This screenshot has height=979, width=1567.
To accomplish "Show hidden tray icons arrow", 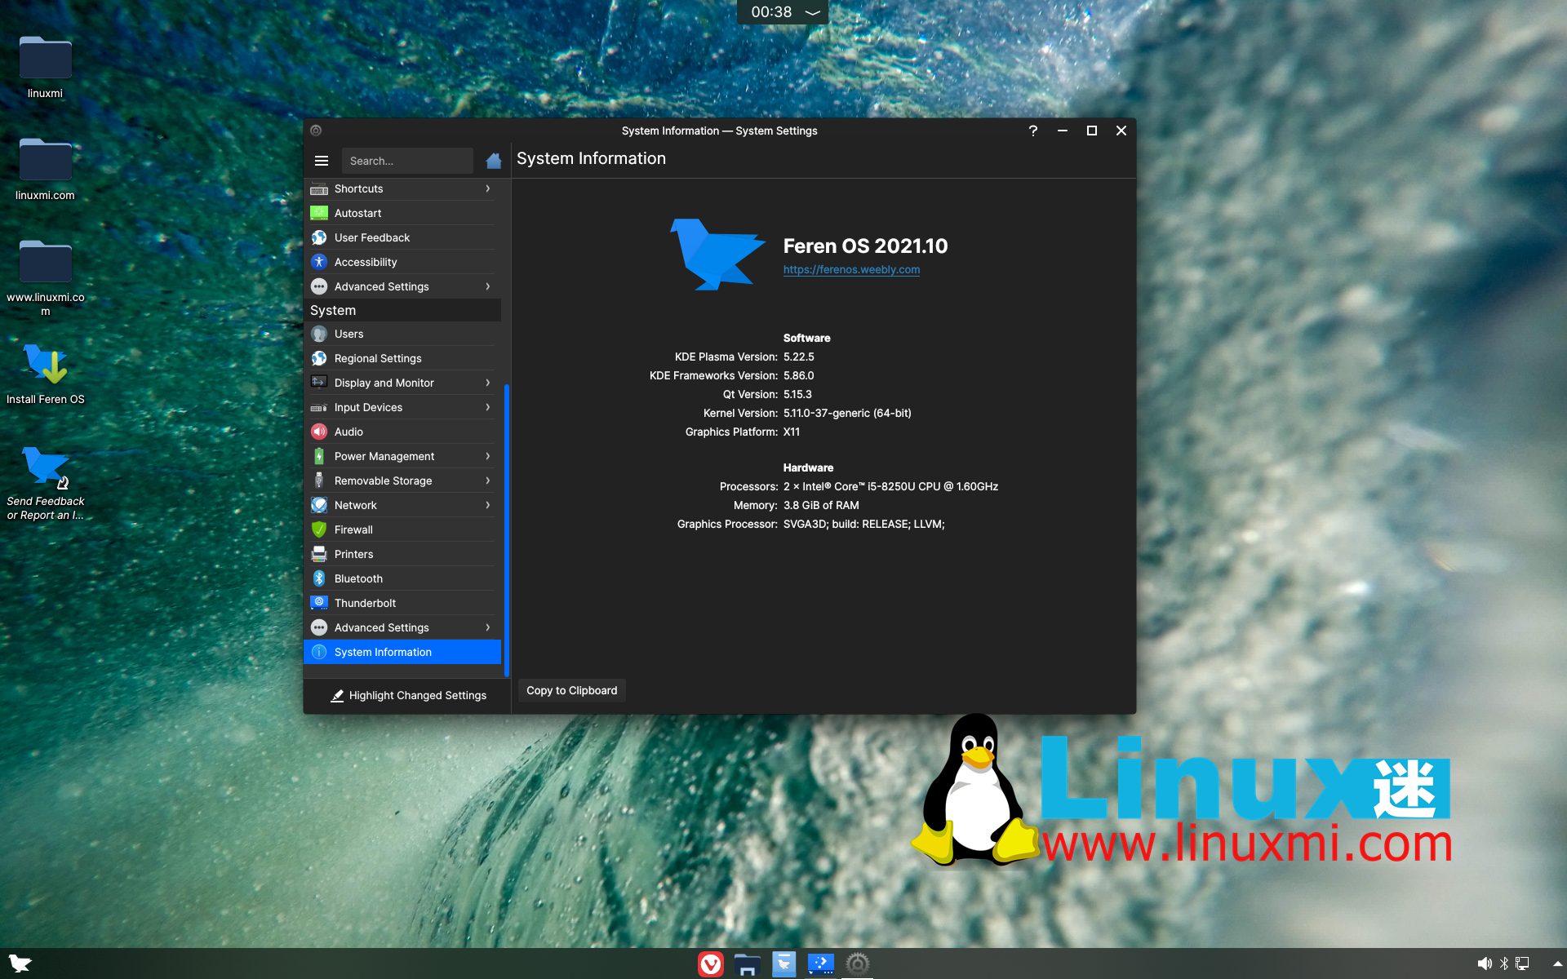I will click(x=1557, y=963).
